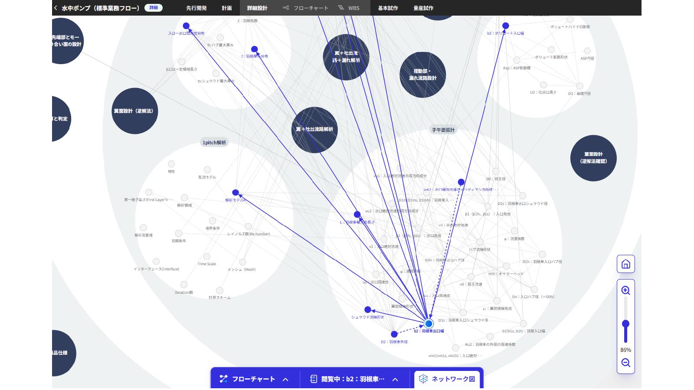
Task: Open the 先行開発 tab
Action: [196, 8]
